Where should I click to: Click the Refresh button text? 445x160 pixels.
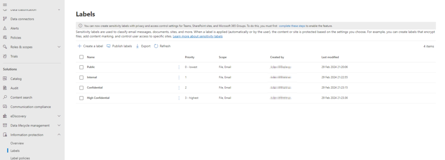pyautogui.click(x=165, y=46)
